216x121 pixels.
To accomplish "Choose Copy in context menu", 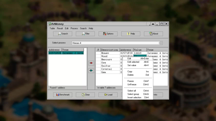I will (x=138, y=72).
